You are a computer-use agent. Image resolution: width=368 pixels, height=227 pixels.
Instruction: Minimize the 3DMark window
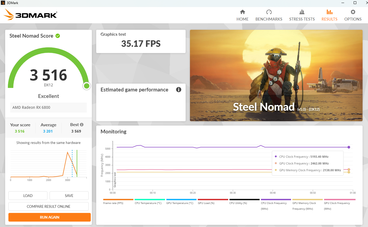coord(343,3)
